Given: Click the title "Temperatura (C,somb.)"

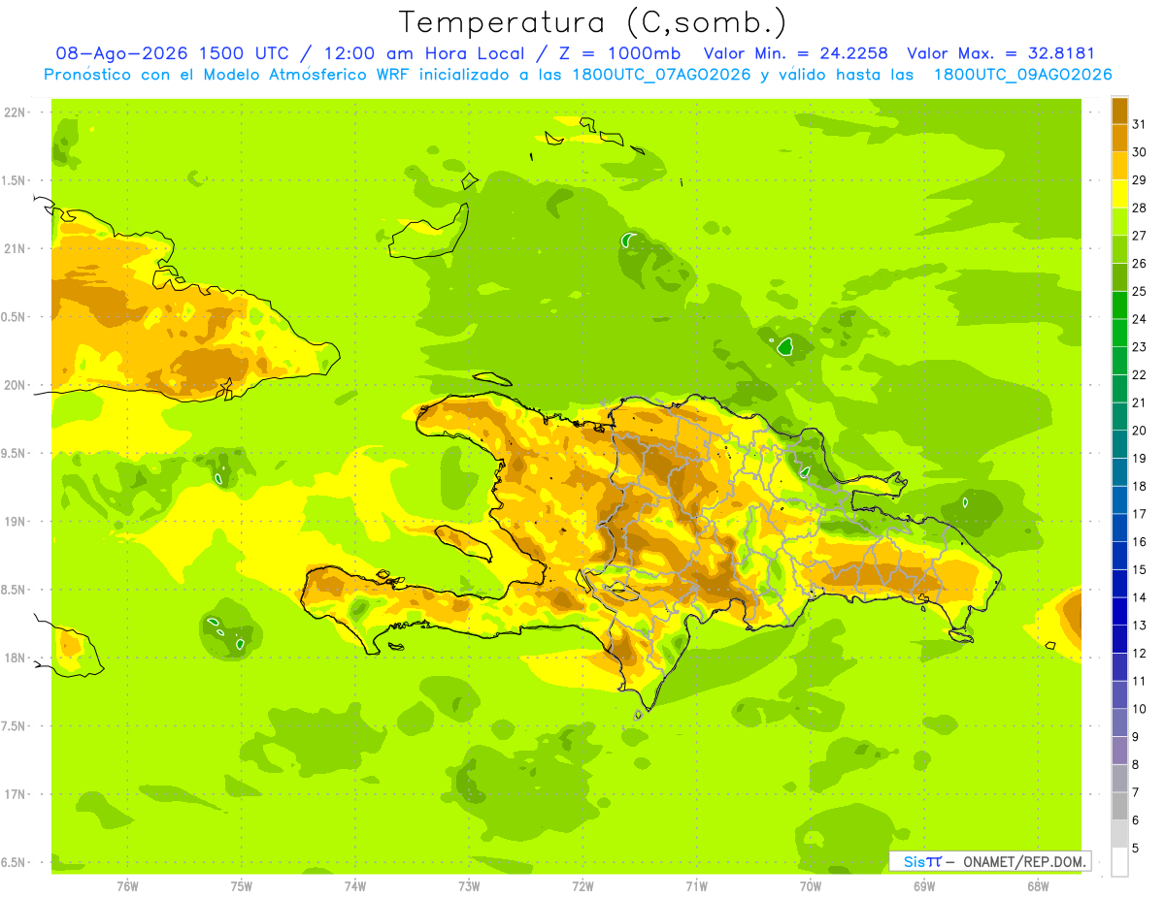Looking at the screenshot, I should coord(592,22).
